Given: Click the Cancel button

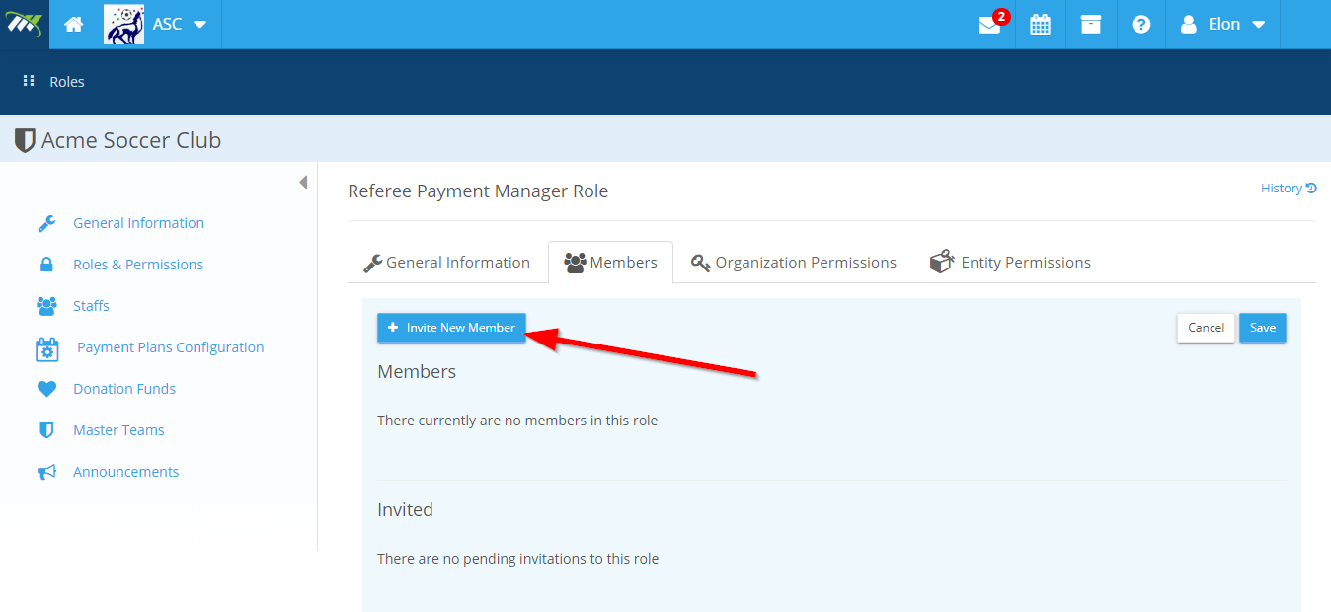Looking at the screenshot, I should (1206, 328).
